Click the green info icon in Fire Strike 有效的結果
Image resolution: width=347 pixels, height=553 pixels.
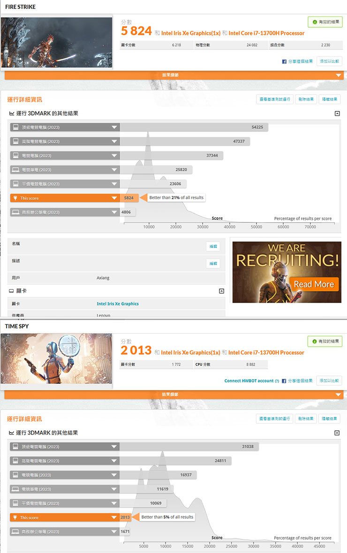click(x=315, y=22)
